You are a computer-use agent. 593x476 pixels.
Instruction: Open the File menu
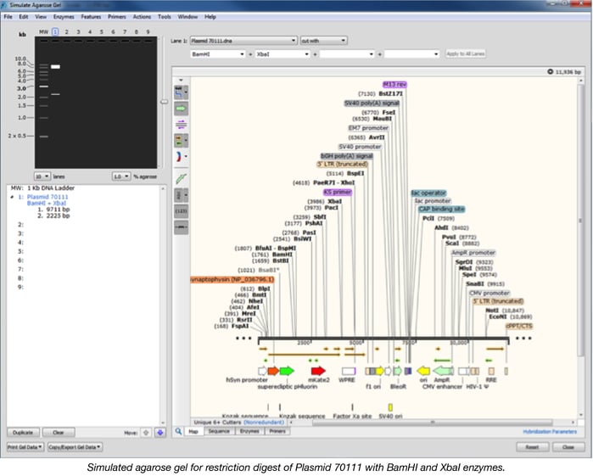pos(8,17)
